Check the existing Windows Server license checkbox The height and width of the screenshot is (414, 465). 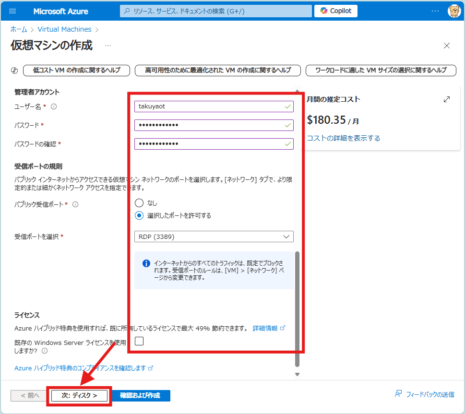(138, 341)
